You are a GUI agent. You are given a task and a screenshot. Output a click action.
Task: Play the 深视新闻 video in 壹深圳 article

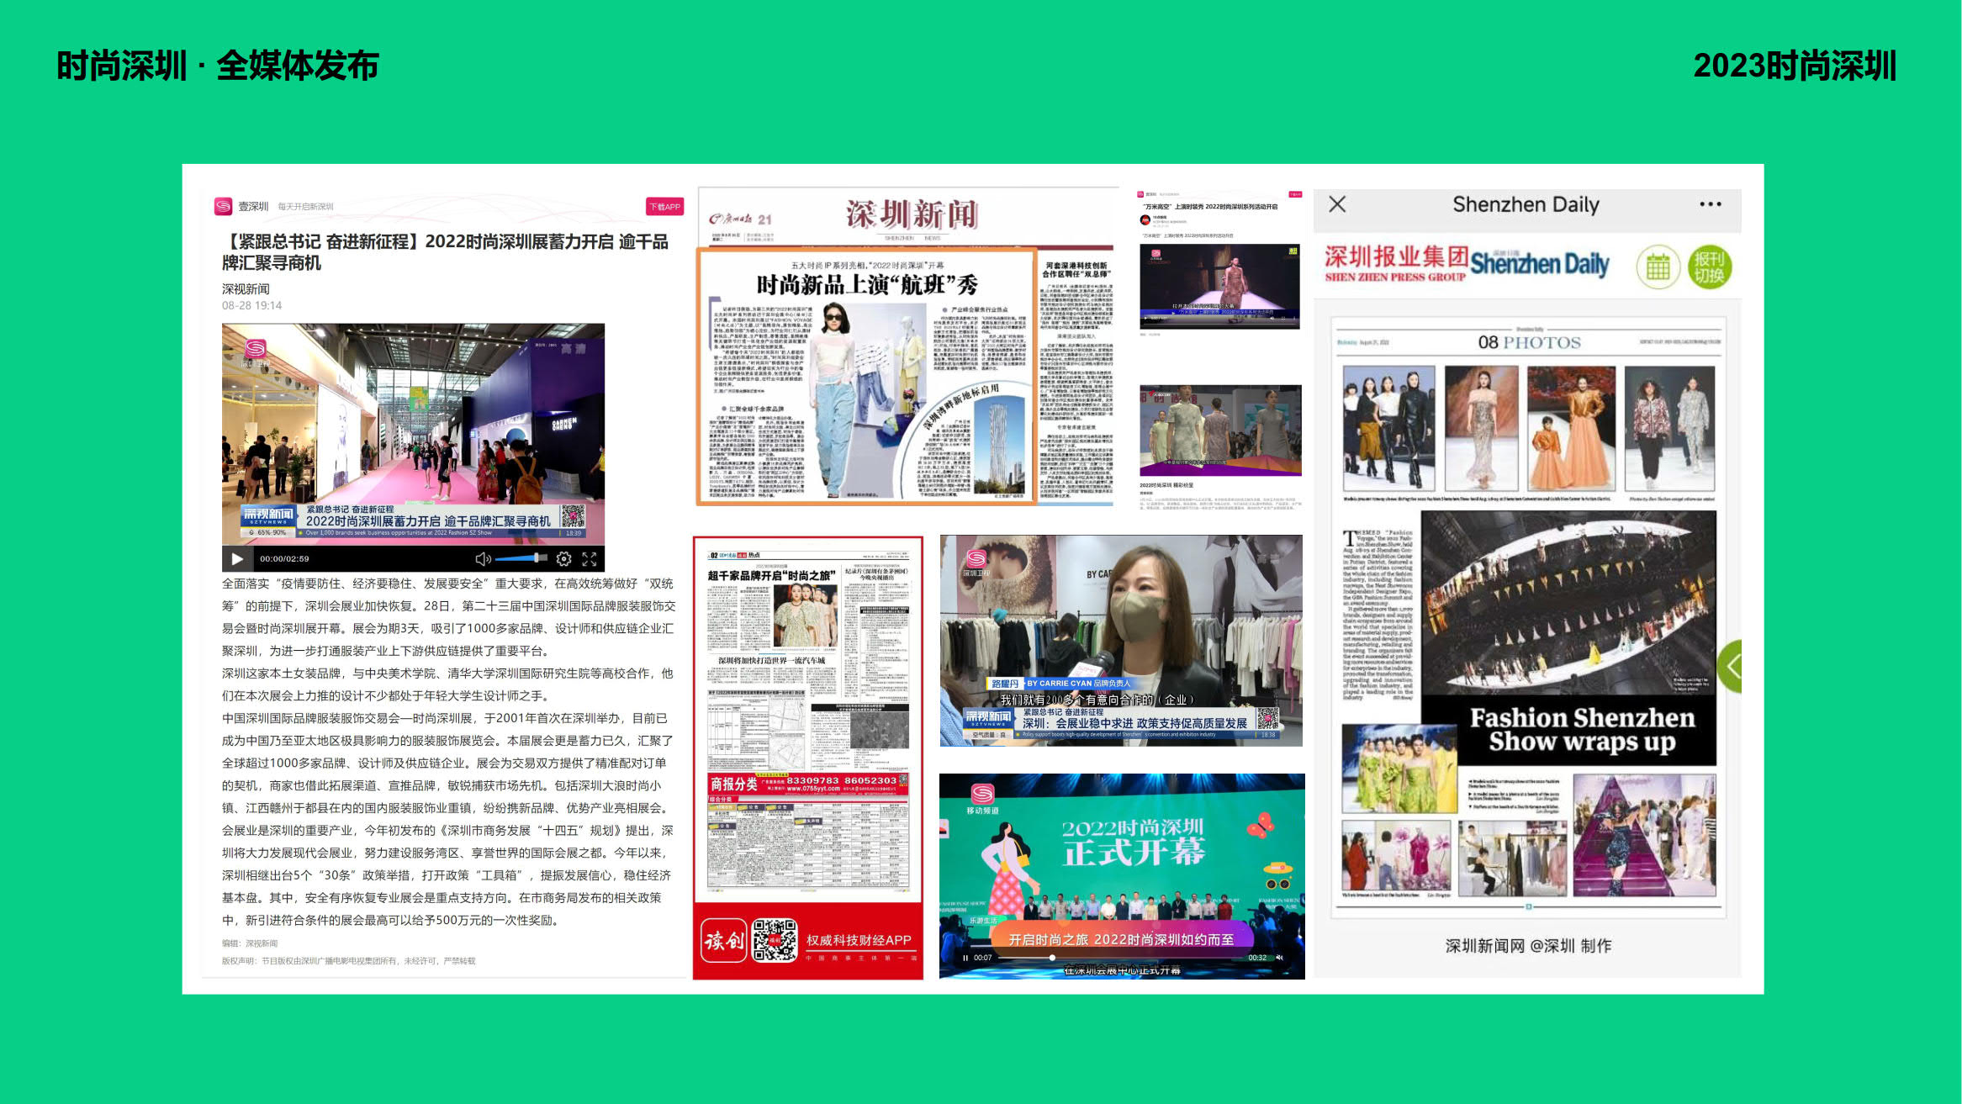pyautogui.click(x=237, y=558)
